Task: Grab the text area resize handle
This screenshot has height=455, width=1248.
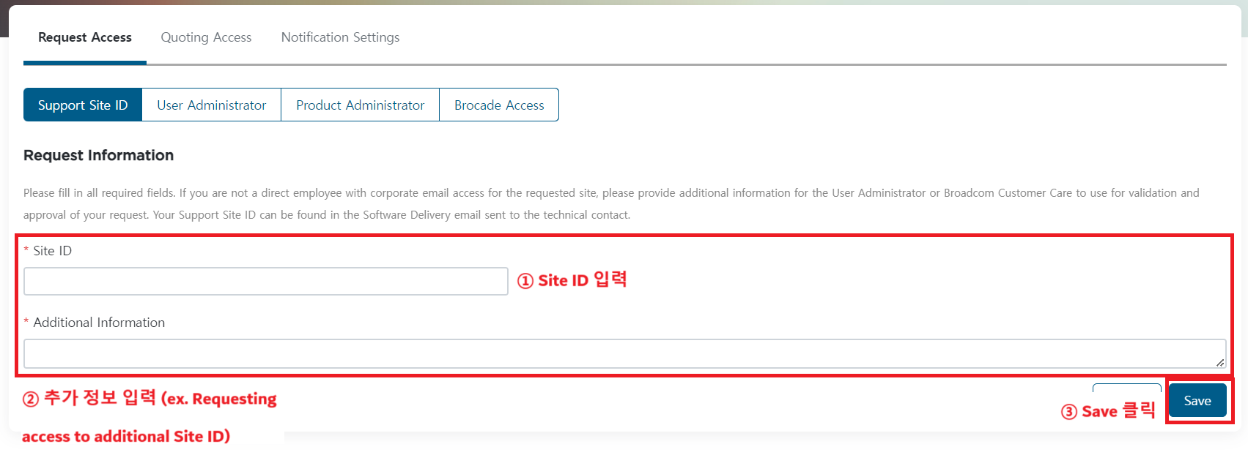Action: tap(1220, 363)
